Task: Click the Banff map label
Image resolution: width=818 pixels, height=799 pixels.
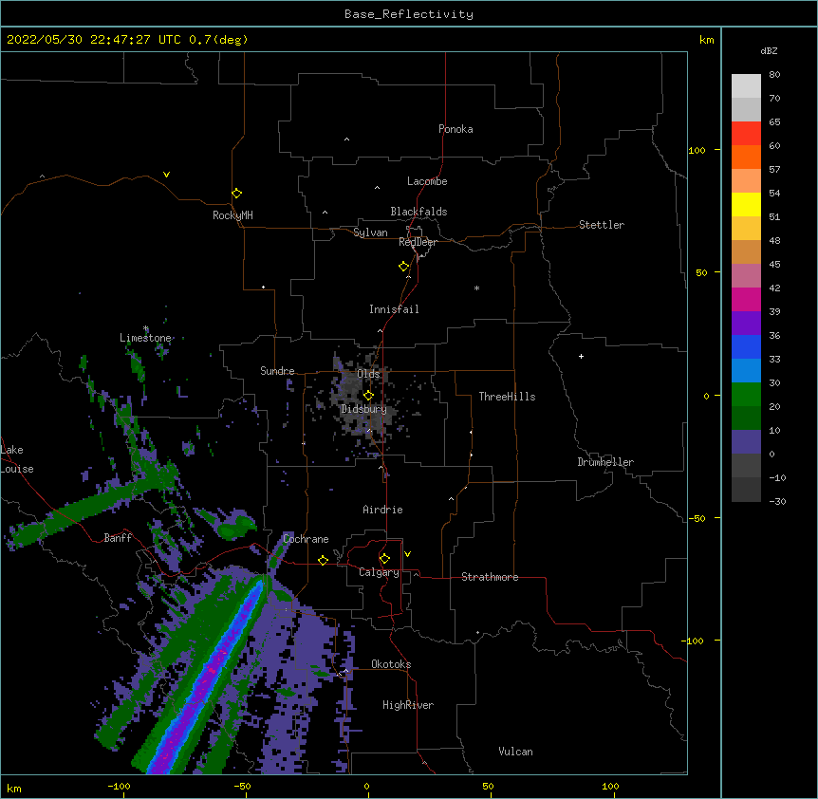Action: (118, 538)
